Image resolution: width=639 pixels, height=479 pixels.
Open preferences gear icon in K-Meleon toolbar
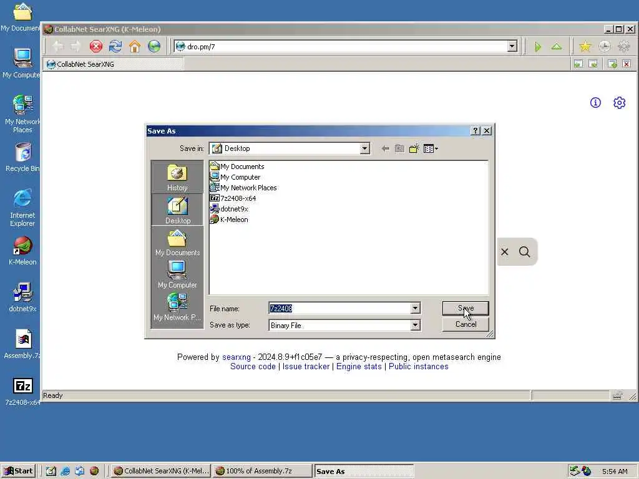(x=624, y=47)
